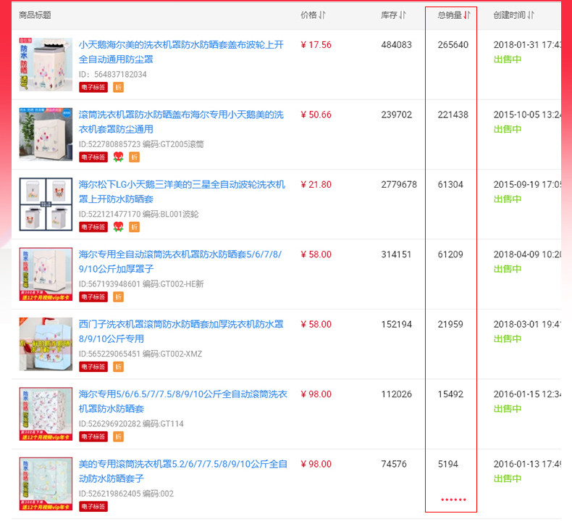Select stock value 2779678
The height and width of the screenshot is (527, 572).
pos(399,184)
